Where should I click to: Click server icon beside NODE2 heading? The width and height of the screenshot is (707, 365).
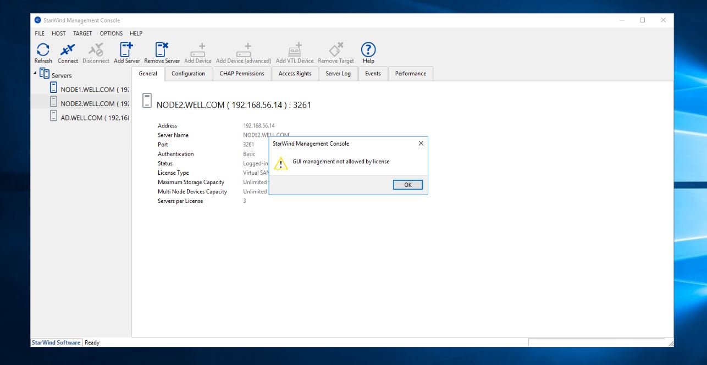(147, 100)
